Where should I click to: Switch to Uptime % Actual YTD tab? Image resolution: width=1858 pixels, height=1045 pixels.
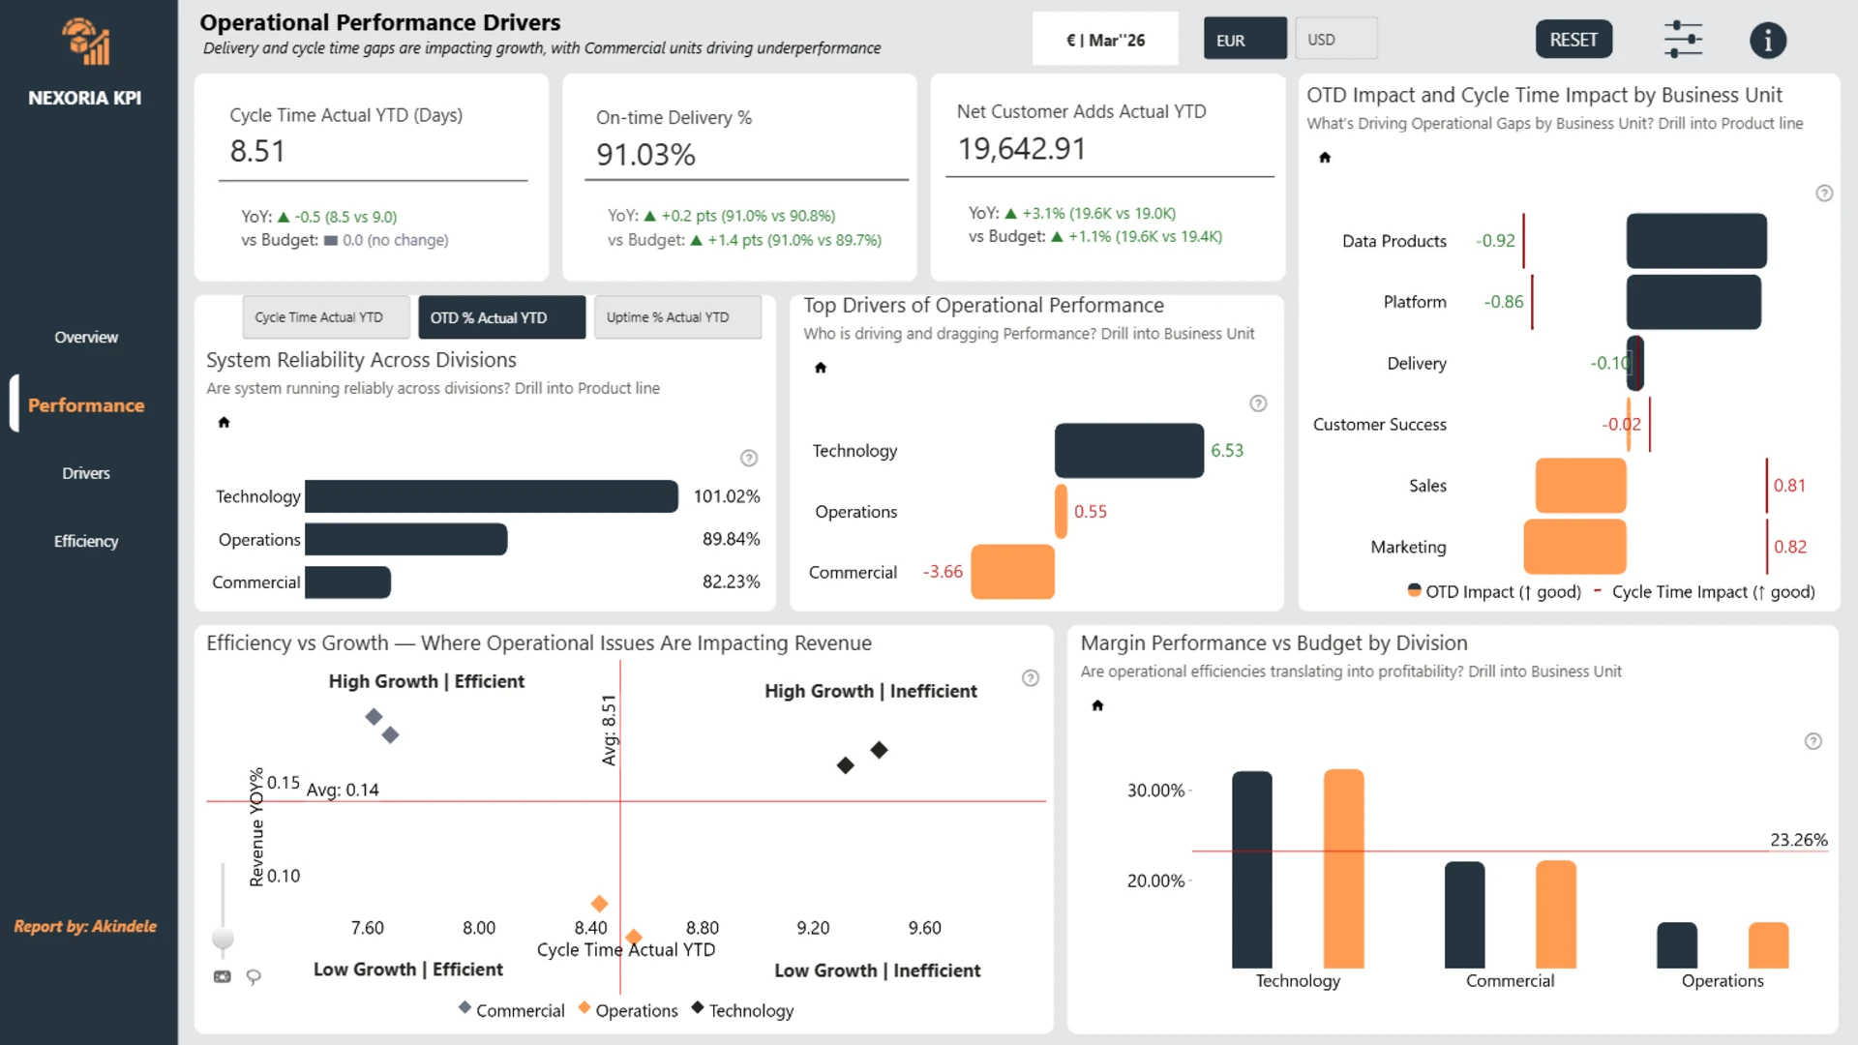tap(676, 317)
